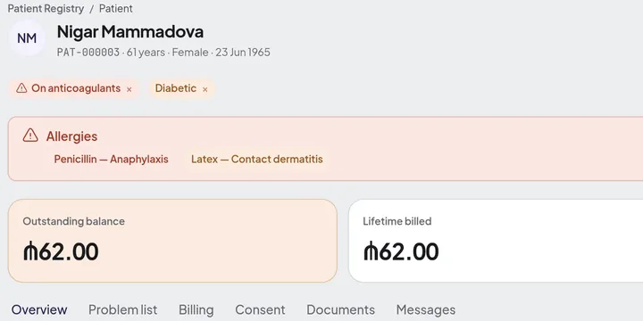Open the Lifetime billed card

(x=496, y=241)
